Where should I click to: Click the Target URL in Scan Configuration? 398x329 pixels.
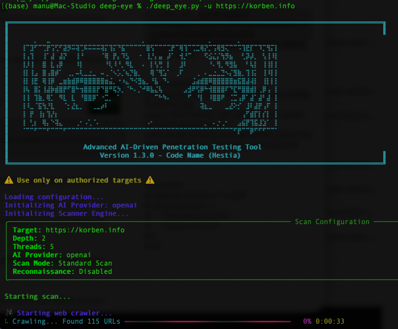(86, 230)
